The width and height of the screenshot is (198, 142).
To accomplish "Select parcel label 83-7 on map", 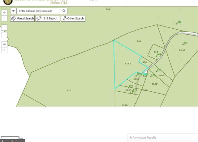I will (x=69, y=90).
